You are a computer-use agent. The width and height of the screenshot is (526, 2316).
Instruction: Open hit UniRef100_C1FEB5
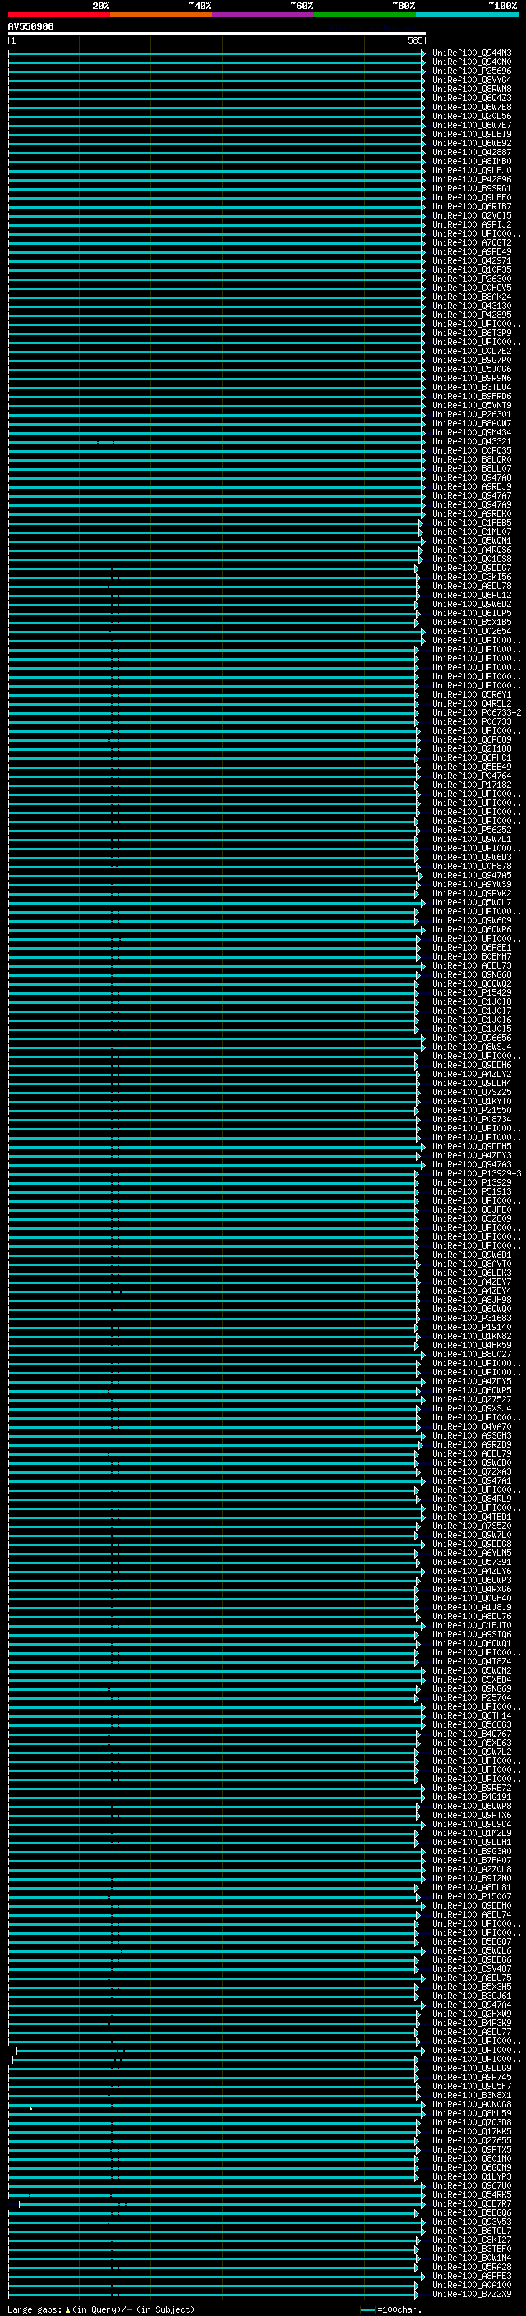472,523
